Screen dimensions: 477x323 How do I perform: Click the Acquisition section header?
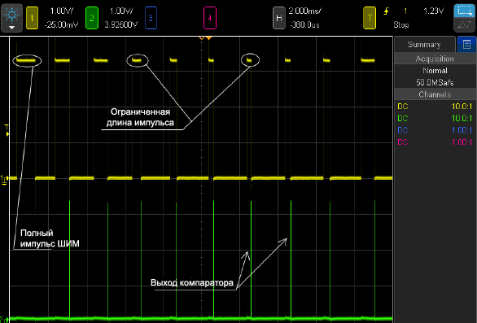435,59
